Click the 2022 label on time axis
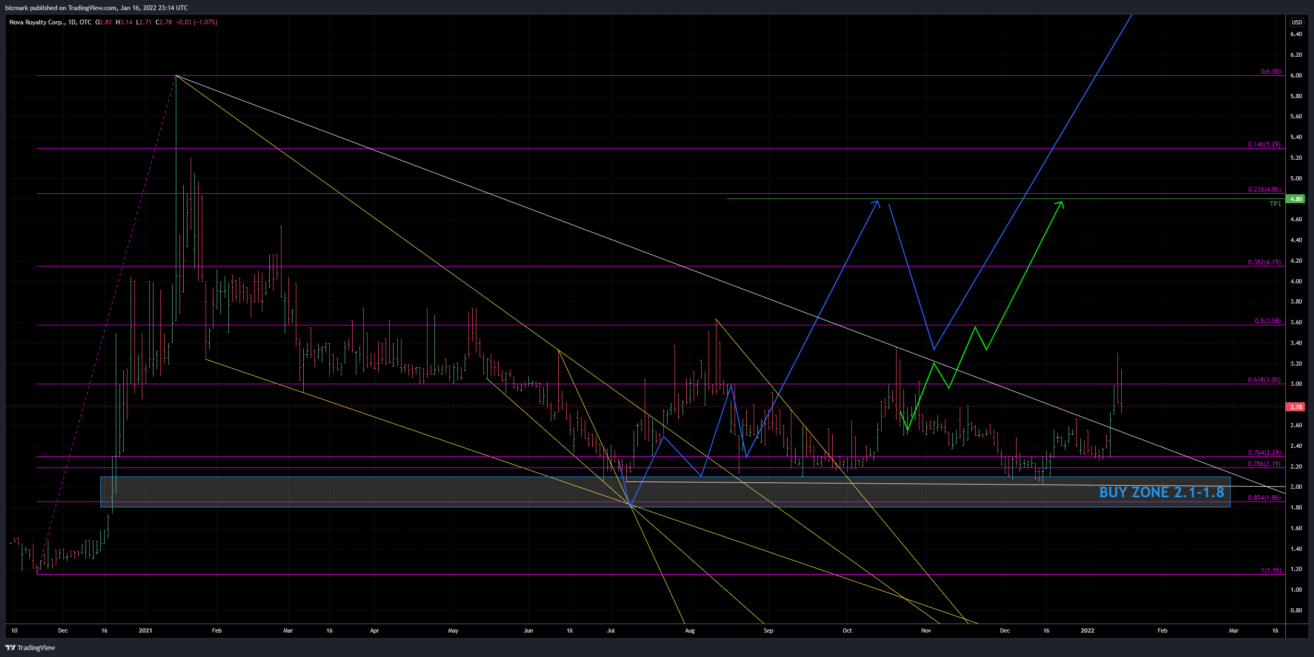The width and height of the screenshot is (1314, 657). pyautogui.click(x=1087, y=630)
